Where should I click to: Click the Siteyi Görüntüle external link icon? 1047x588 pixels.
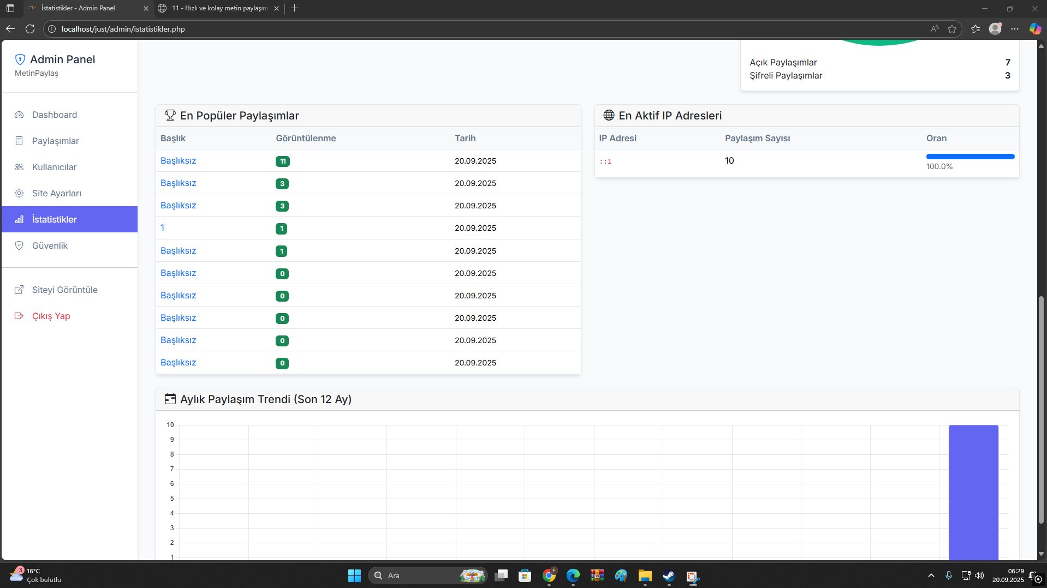coord(19,290)
